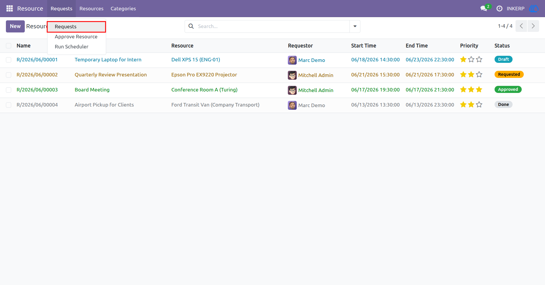Open the Requests top menu
The height and width of the screenshot is (285, 545).
pyautogui.click(x=61, y=9)
